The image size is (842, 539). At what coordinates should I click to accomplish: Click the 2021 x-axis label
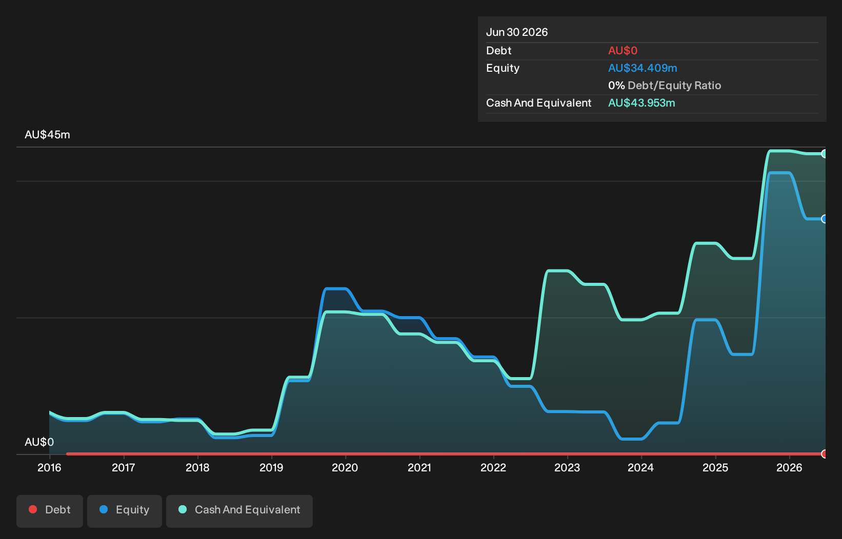point(419,467)
